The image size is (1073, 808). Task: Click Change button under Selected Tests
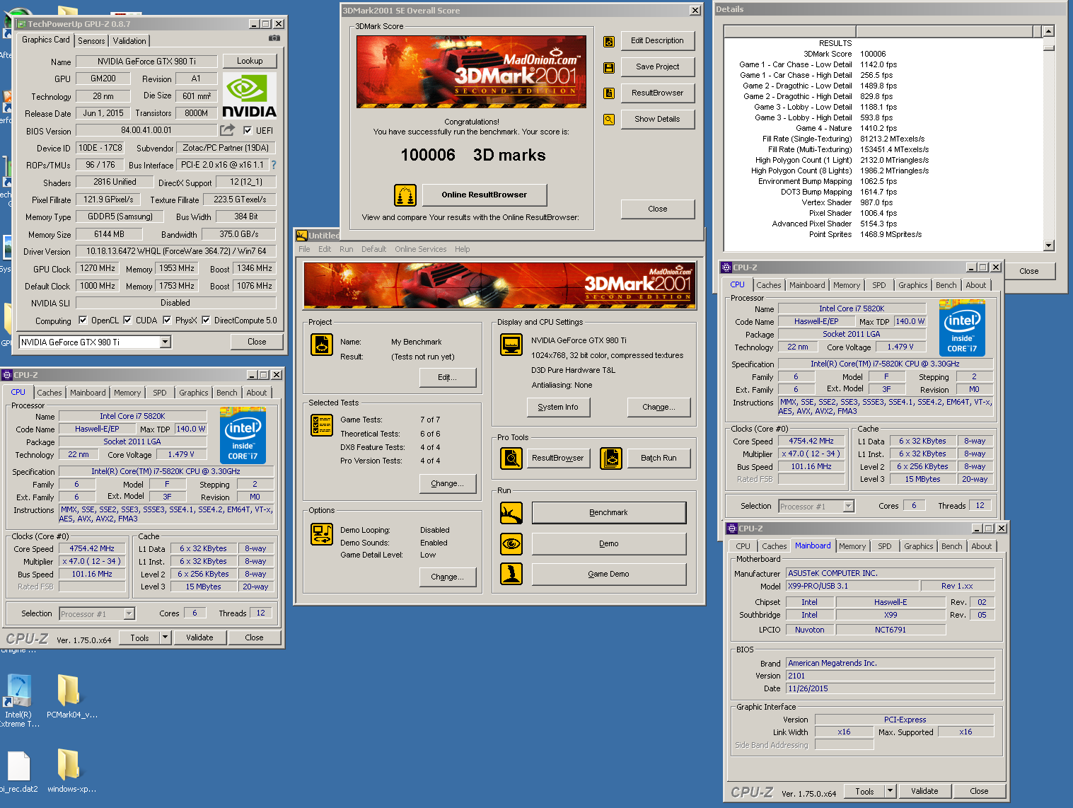tap(447, 483)
